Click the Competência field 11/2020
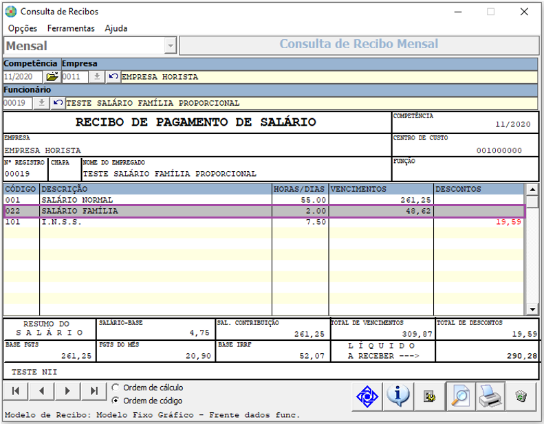The width and height of the screenshot is (544, 424). [23, 76]
